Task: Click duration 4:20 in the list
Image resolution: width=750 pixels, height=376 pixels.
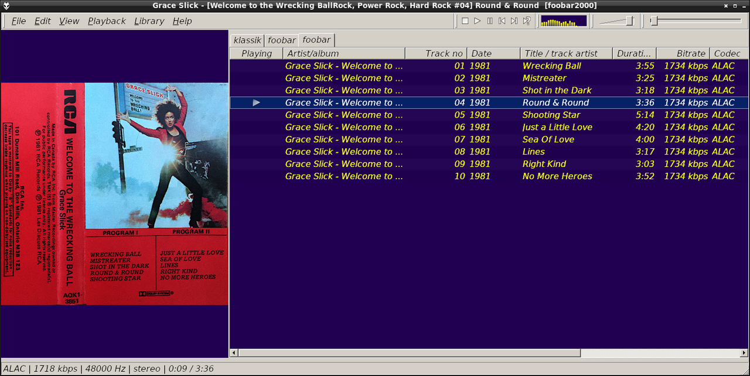Action: [645, 127]
